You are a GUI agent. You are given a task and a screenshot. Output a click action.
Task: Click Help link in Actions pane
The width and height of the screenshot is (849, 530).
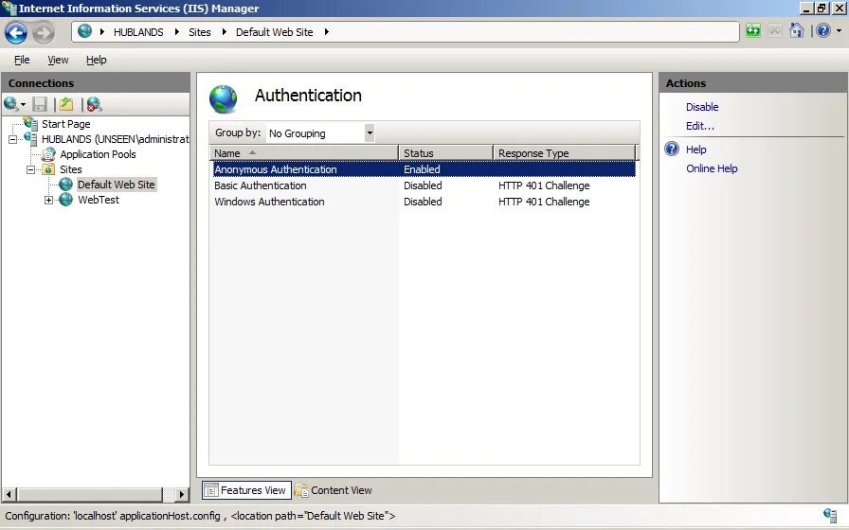point(695,150)
